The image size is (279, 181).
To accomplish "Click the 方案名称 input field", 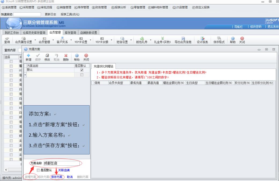I will (x=61, y=163).
